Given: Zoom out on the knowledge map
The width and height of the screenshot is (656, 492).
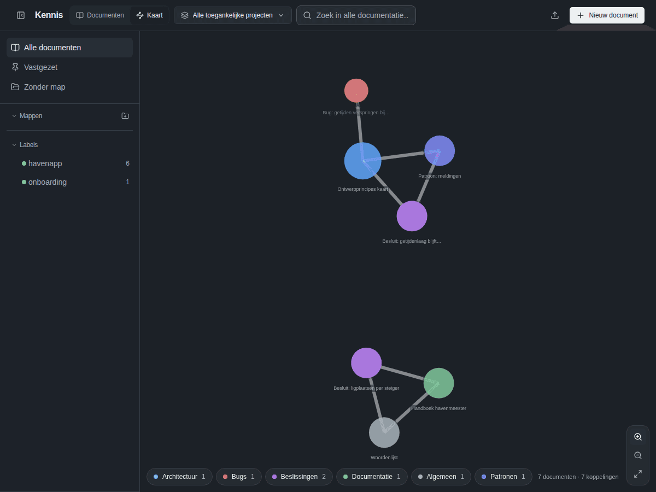Looking at the screenshot, I should point(638,455).
